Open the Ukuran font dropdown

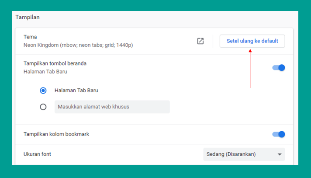244,154
